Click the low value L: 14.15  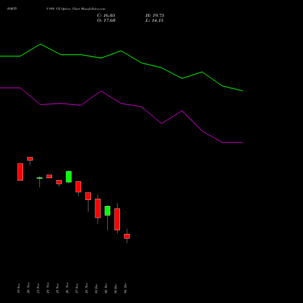155,21
